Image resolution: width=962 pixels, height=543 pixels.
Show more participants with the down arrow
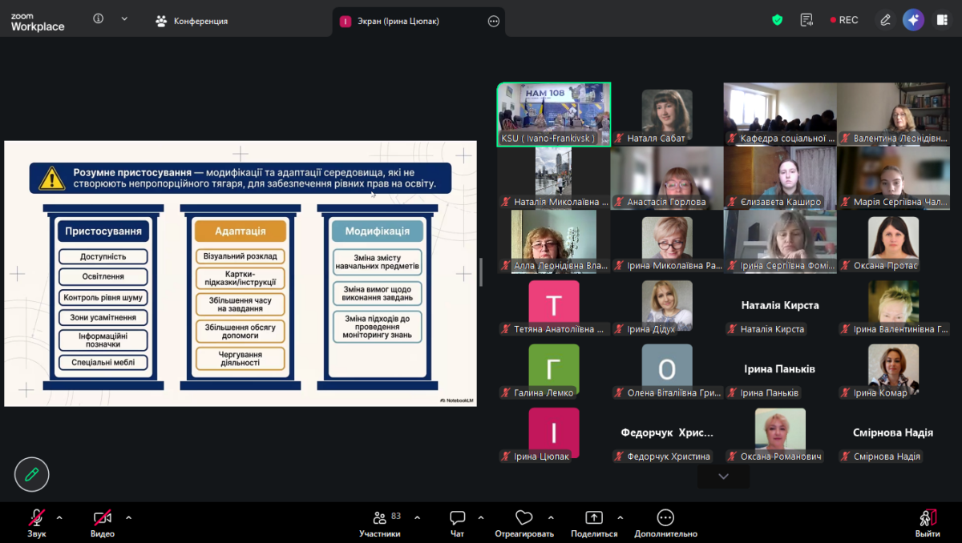pos(723,477)
